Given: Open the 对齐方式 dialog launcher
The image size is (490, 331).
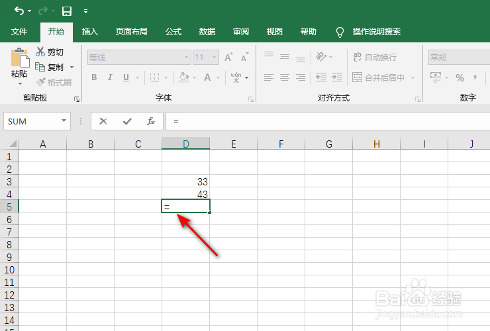Looking at the screenshot, I should 418,99.
